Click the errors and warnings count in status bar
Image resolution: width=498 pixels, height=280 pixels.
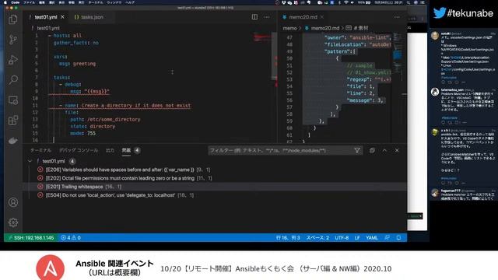71,237
